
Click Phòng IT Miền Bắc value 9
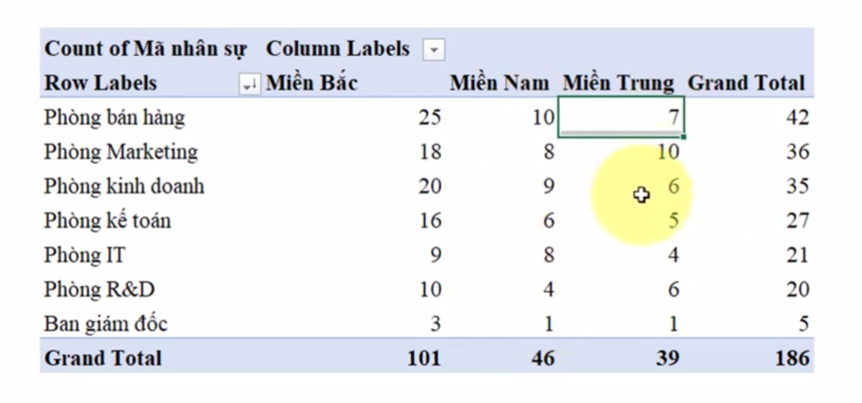coord(435,255)
